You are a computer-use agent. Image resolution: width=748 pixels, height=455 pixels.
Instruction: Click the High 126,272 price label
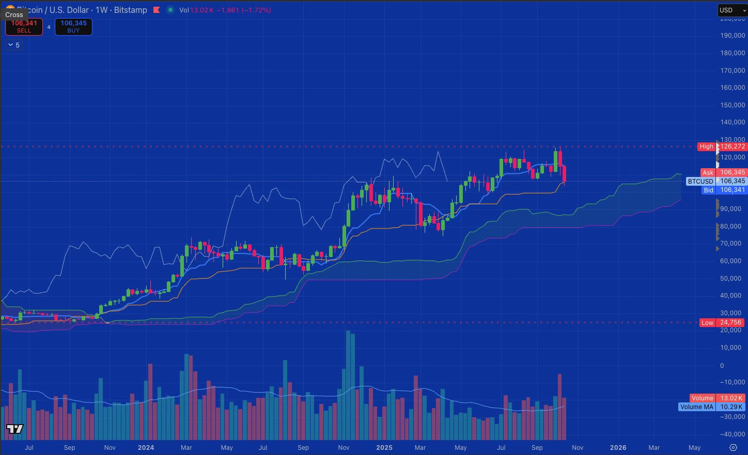722,147
